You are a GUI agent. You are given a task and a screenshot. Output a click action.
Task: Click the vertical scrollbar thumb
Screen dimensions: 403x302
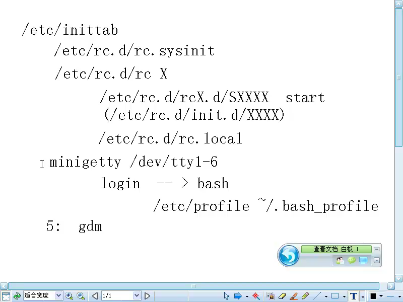tap(399, 77)
